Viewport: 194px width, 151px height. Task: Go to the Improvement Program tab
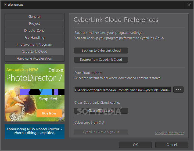(34, 45)
